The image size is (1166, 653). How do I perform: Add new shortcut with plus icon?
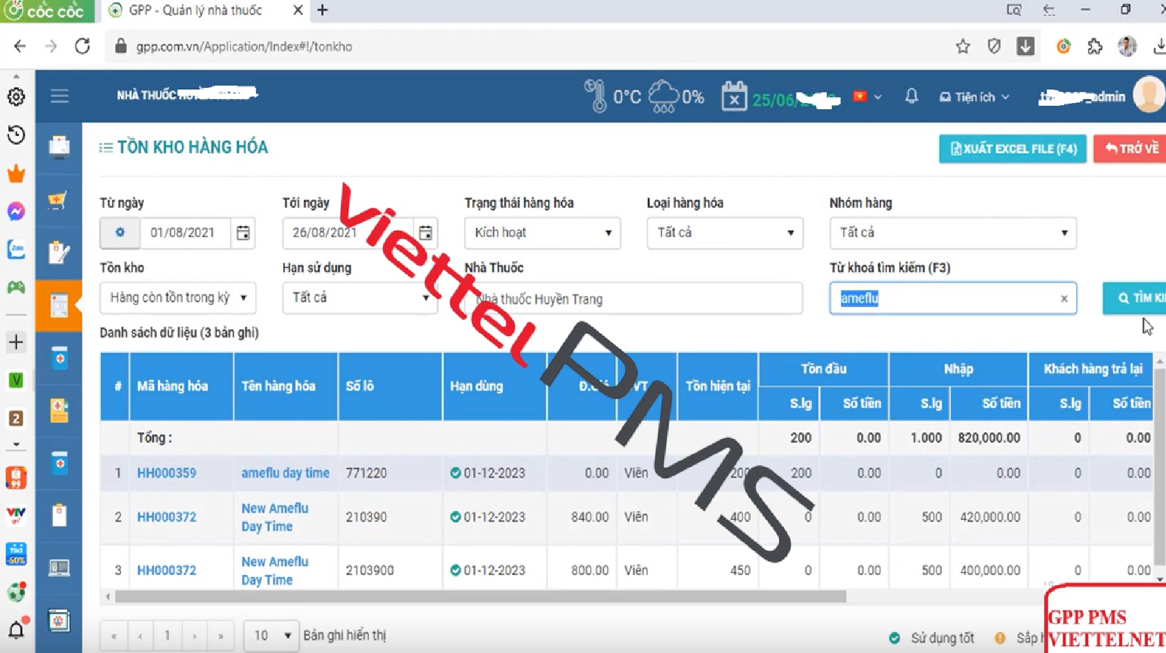pos(16,342)
